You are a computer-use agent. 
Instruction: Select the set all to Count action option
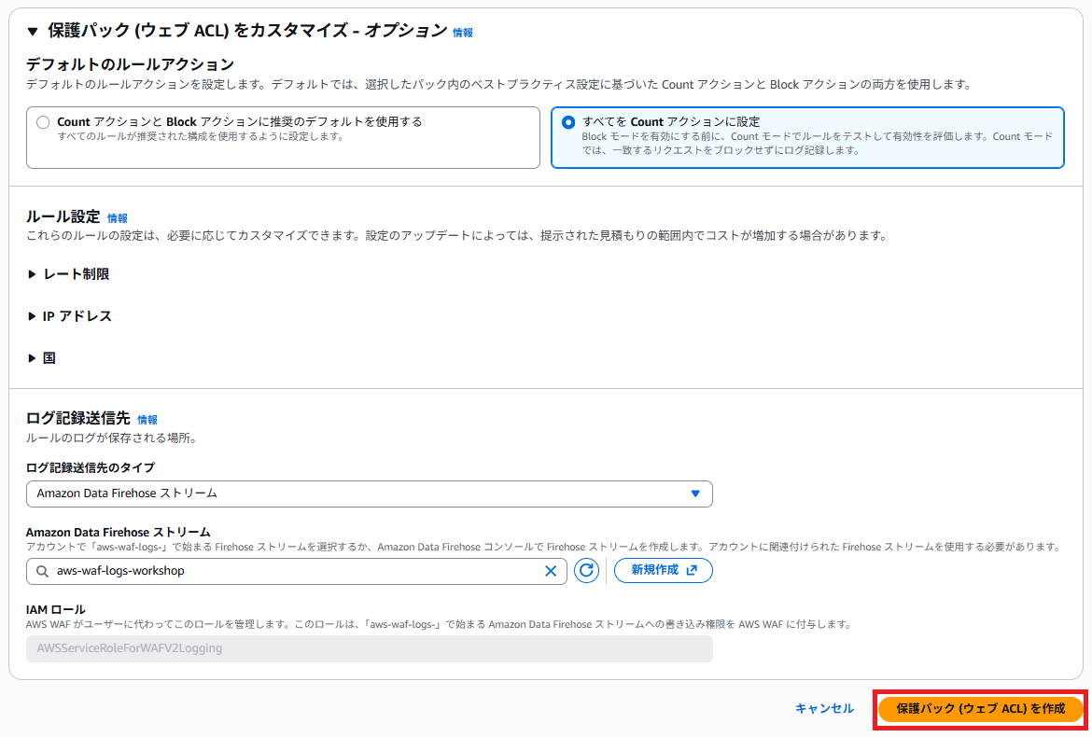[807, 137]
